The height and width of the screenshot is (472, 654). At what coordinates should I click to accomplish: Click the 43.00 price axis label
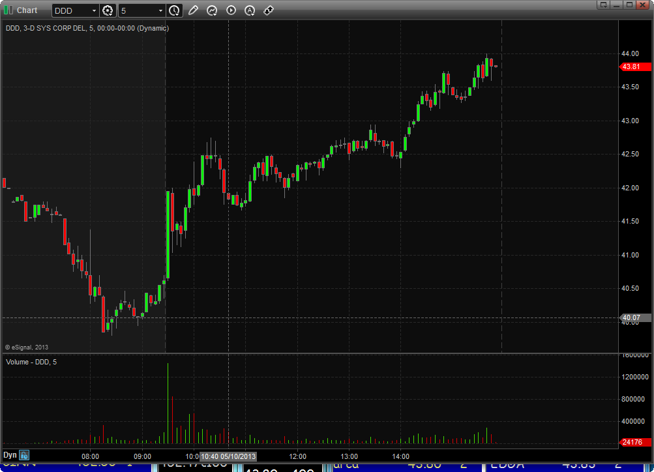[x=631, y=121]
